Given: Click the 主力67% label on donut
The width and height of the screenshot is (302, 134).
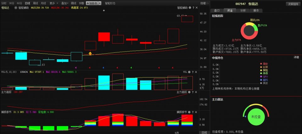Looking at the screenshot, I should point(236,40).
